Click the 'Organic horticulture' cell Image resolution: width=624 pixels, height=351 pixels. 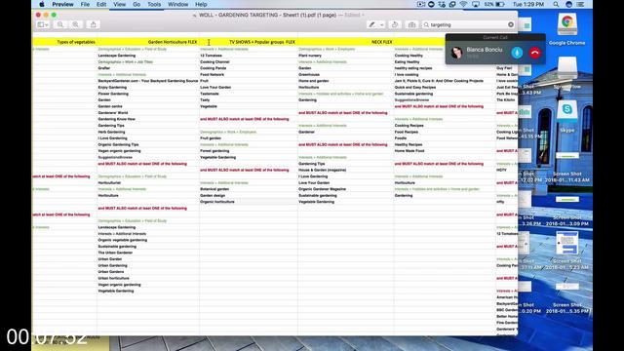[x=217, y=202]
